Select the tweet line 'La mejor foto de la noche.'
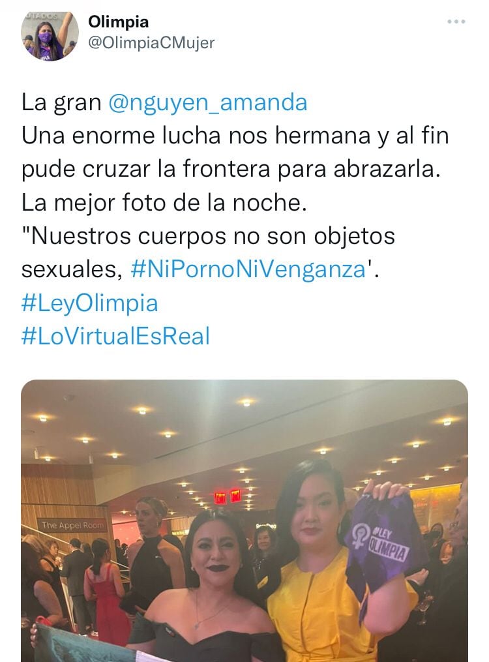489x662 pixels. click(x=164, y=203)
